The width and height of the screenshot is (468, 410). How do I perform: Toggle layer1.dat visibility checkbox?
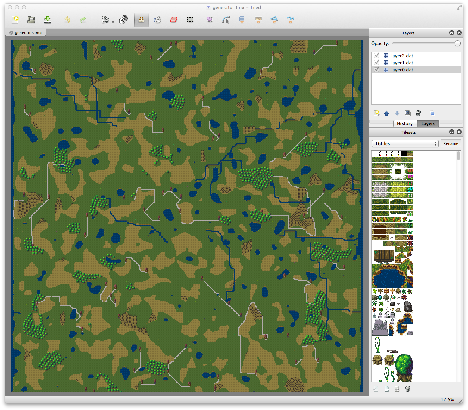coord(377,63)
